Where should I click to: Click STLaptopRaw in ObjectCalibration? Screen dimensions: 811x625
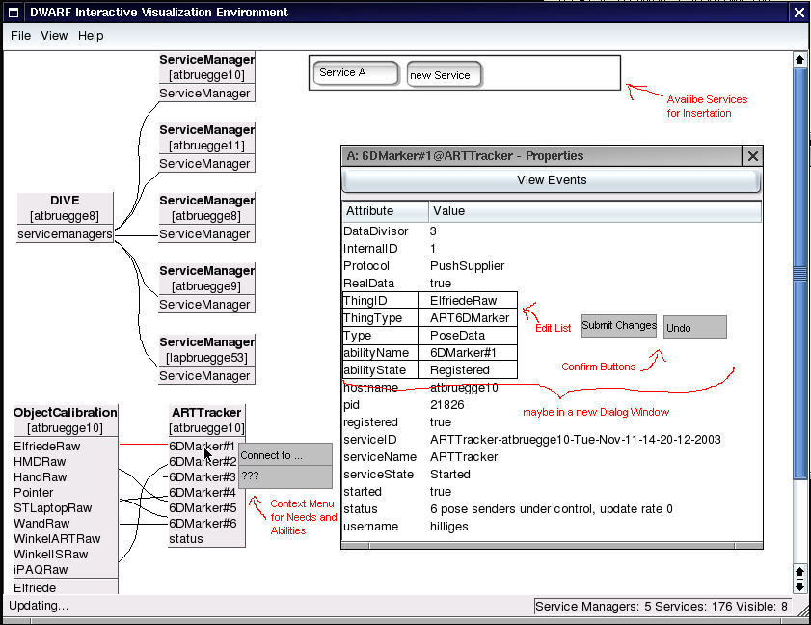[x=66, y=508]
